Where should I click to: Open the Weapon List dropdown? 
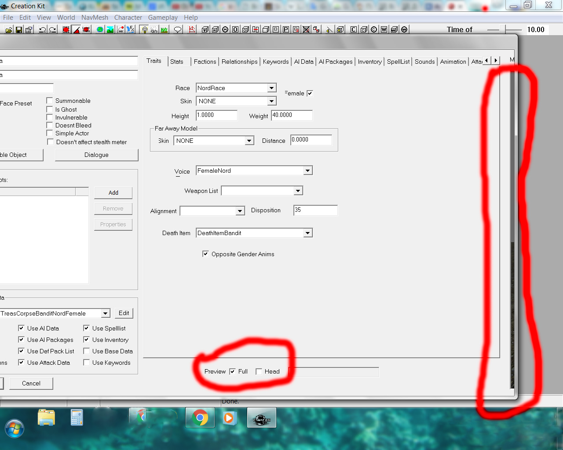(x=298, y=191)
